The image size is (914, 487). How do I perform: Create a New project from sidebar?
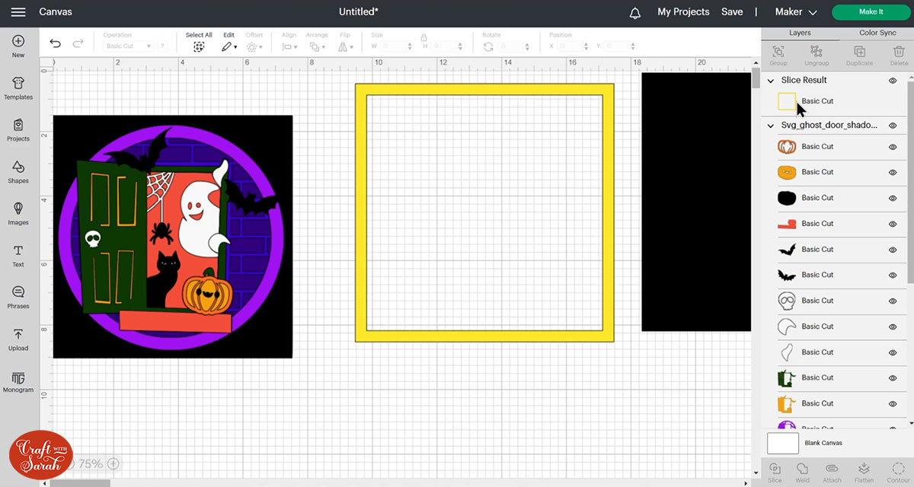(18, 46)
